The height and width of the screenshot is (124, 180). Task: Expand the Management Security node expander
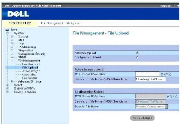(12, 54)
